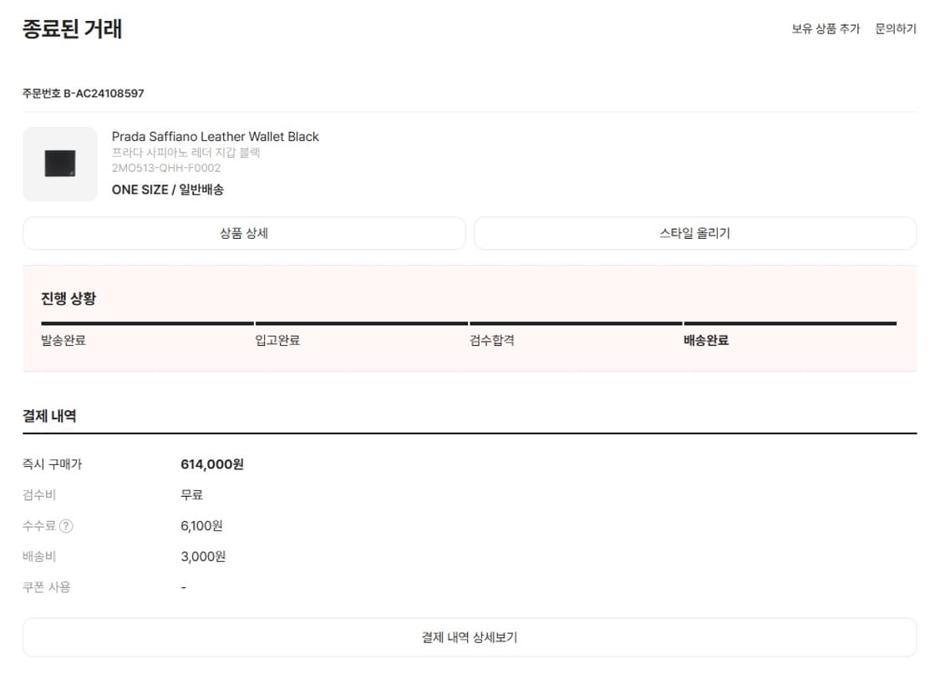Viewport: 940px width, 679px height.
Task: Open 결제 내역 상세보기 payment details
Action: click(470, 637)
